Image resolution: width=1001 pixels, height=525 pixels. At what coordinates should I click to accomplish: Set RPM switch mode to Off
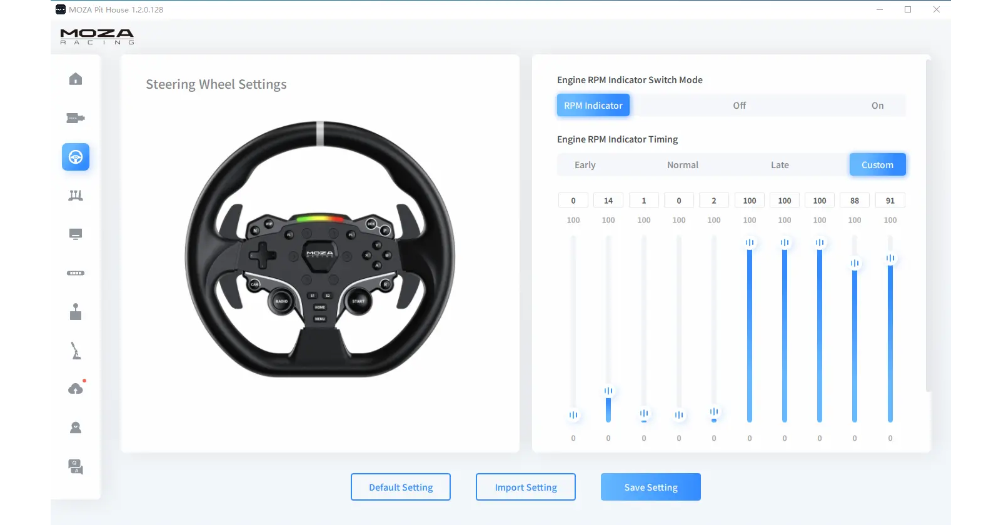click(x=739, y=106)
